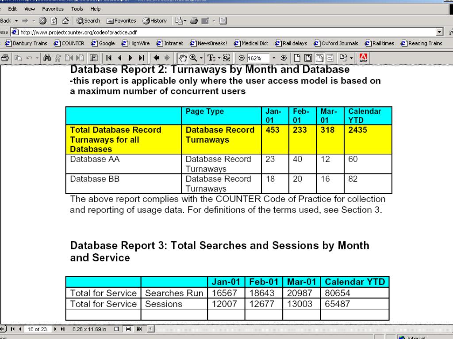Open the address bar dropdown
The width and height of the screenshot is (453, 339).
439,32
